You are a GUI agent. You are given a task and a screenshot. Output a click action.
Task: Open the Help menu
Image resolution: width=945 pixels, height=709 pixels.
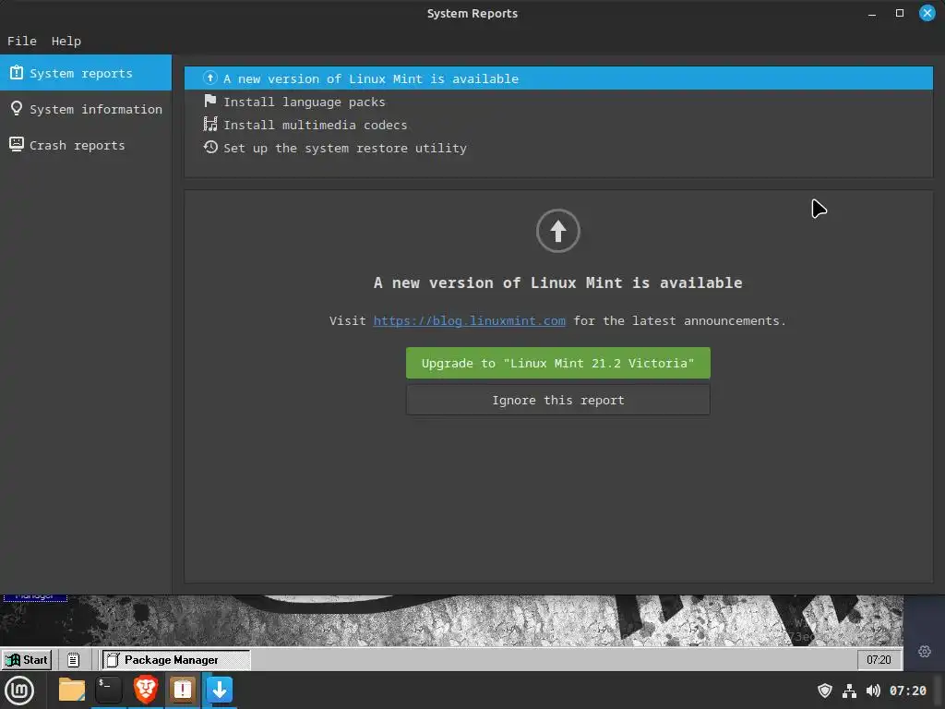click(66, 41)
